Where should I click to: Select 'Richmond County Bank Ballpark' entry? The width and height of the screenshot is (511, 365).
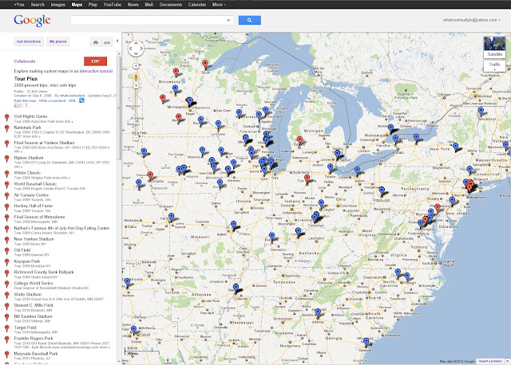coord(44,272)
